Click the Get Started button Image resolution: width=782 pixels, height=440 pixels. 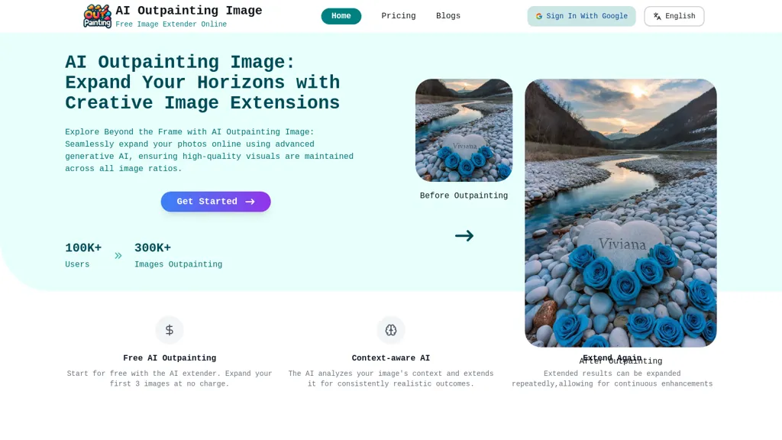(216, 202)
